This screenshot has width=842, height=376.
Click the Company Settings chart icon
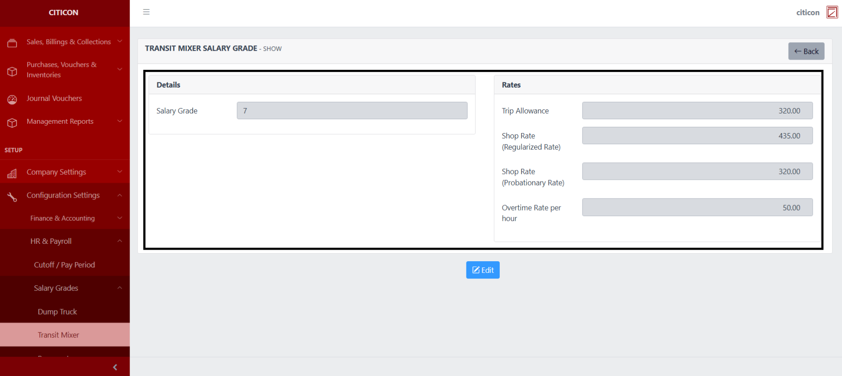pos(12,174)
